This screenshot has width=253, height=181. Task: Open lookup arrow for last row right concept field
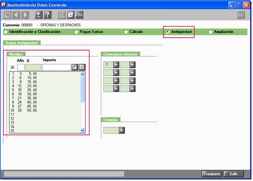pos(133,89)
